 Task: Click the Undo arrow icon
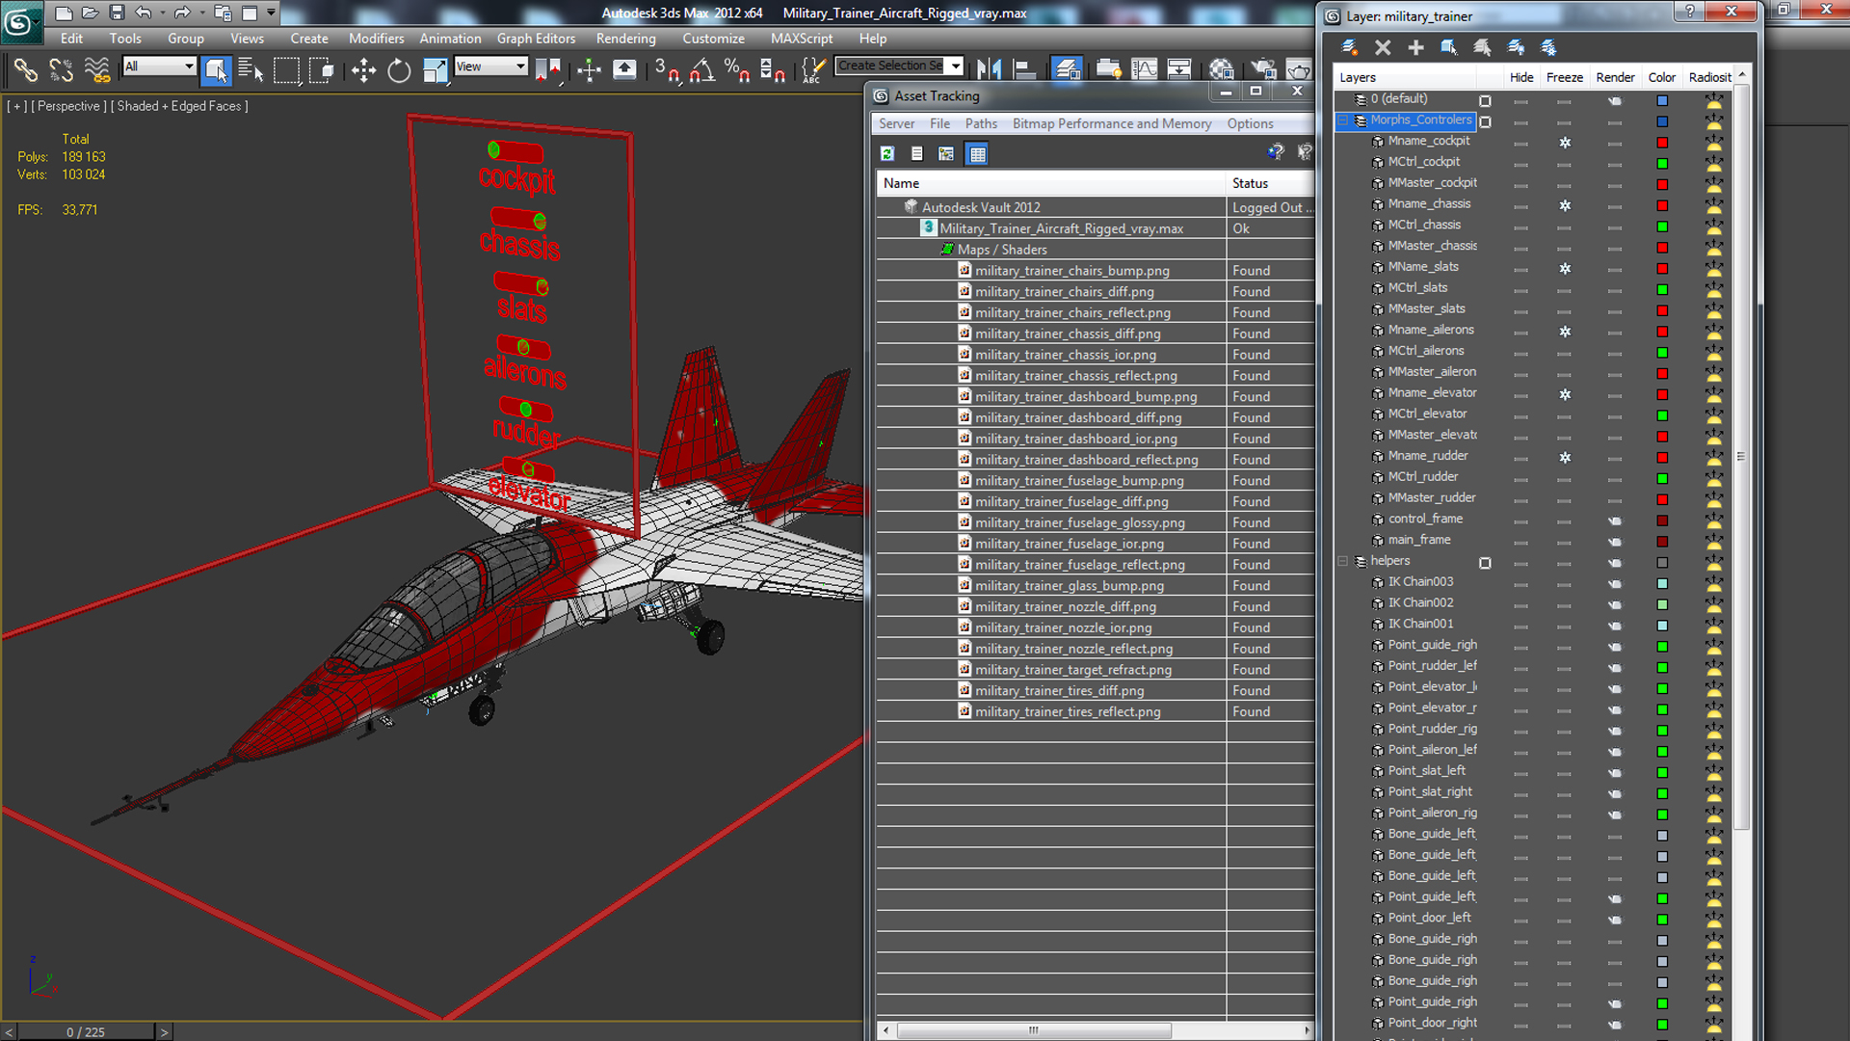click(x=144, y=13)
